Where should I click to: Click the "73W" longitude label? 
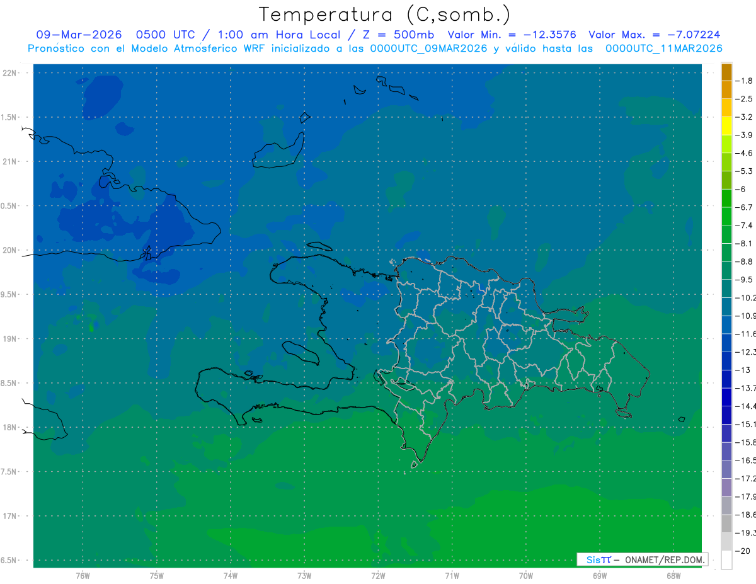(304, 576)
